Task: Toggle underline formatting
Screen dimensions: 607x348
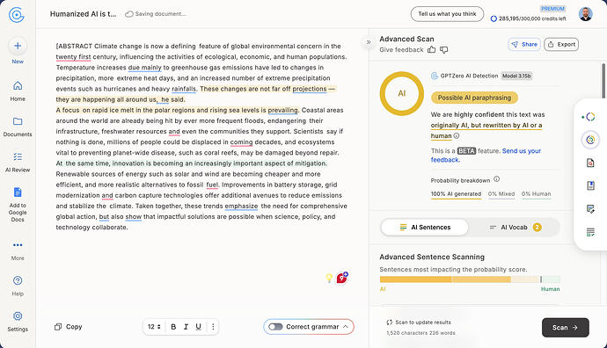Action: (198, 327)
